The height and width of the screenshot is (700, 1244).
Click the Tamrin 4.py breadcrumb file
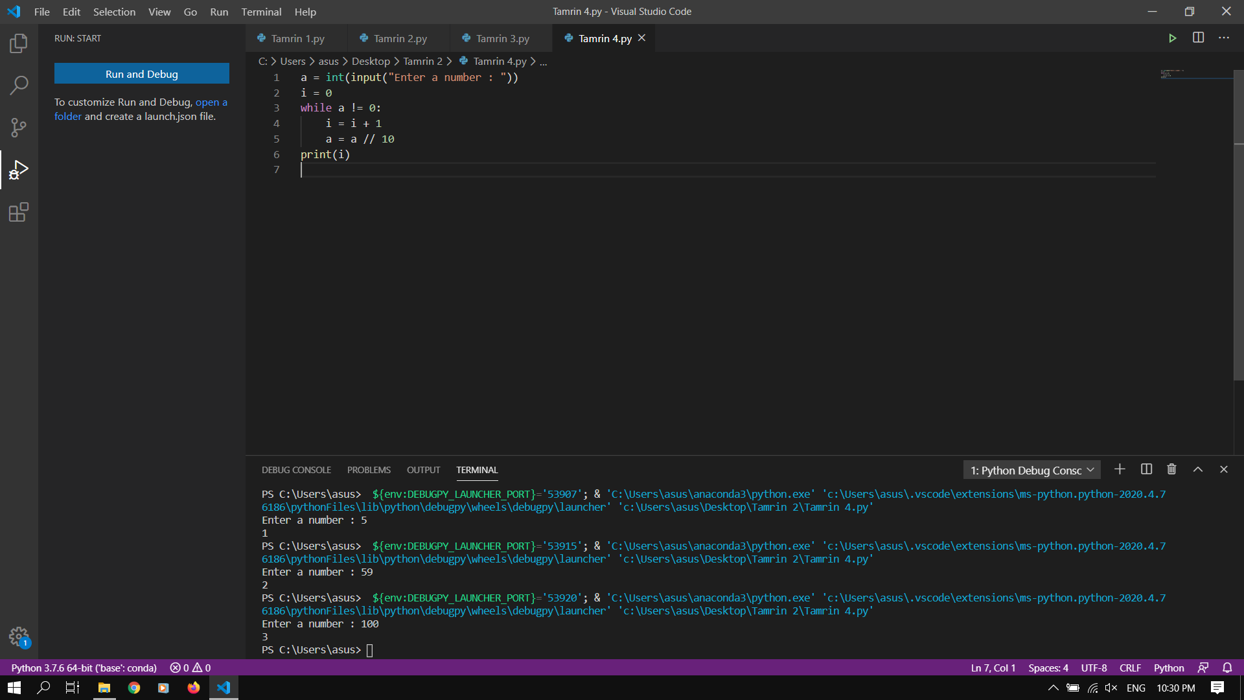pyautogui.click(x=493, y=61)
